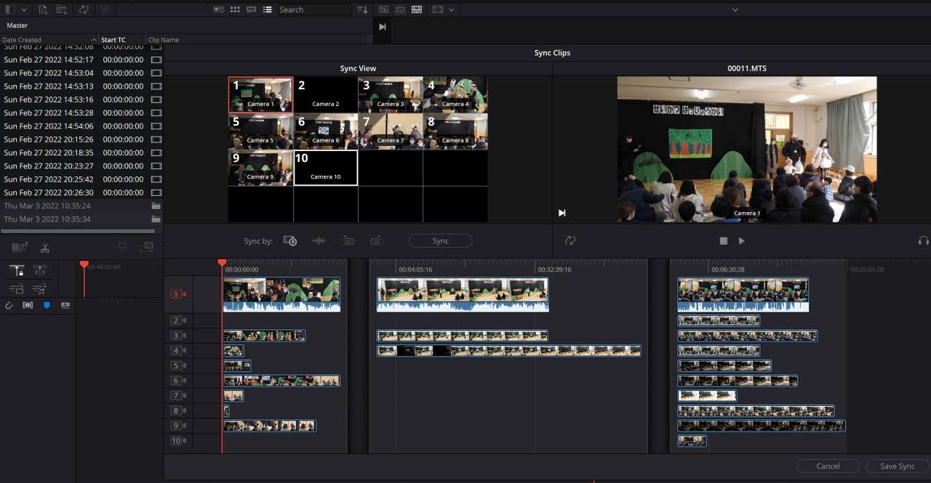Image resolution: width=931 pixels, height=483 pixels.
Task: Open the viewer mode dropdown chevron
Action: tap(452, 9)
